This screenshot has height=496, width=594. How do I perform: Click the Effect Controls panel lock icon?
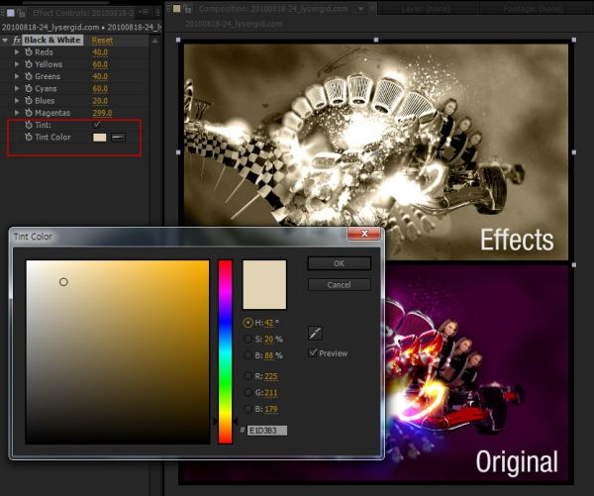(x=22, y=13)
